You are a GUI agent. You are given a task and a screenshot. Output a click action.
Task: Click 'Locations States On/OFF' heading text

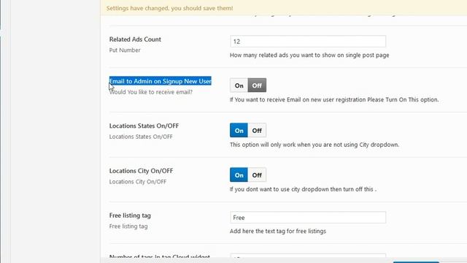(144, 126)
